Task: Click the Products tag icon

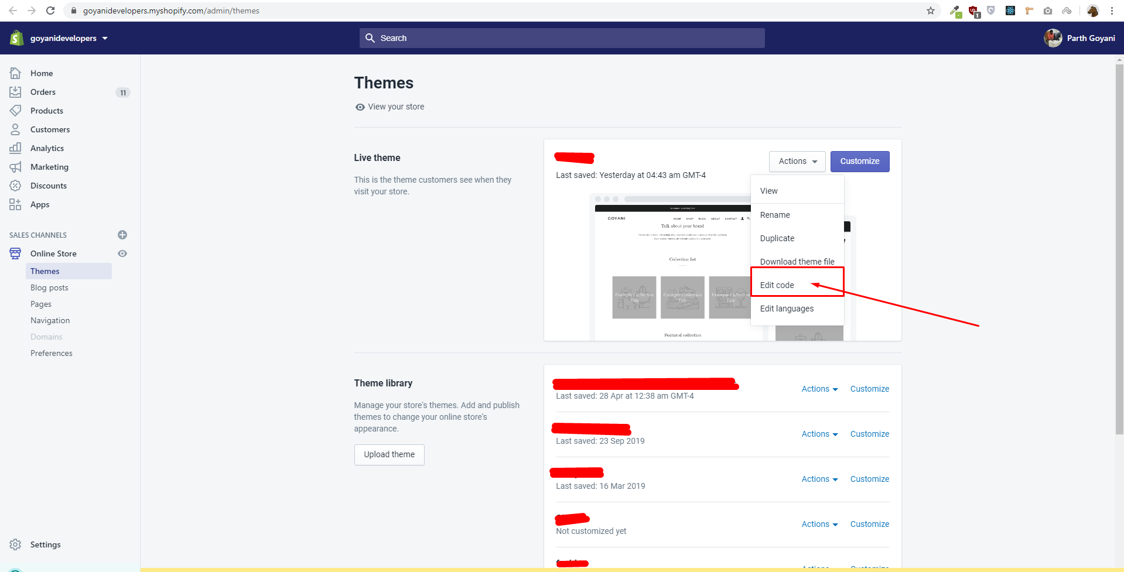Action: [16, 111]
